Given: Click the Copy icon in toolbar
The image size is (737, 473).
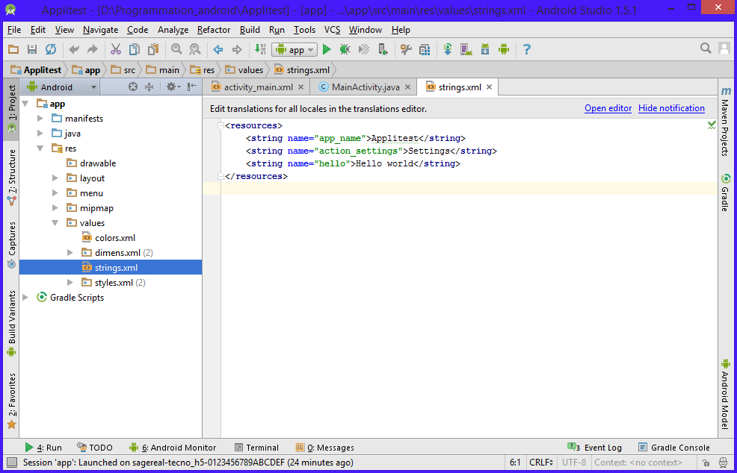Looking at the screenshot, I should [x=135, y=49].
